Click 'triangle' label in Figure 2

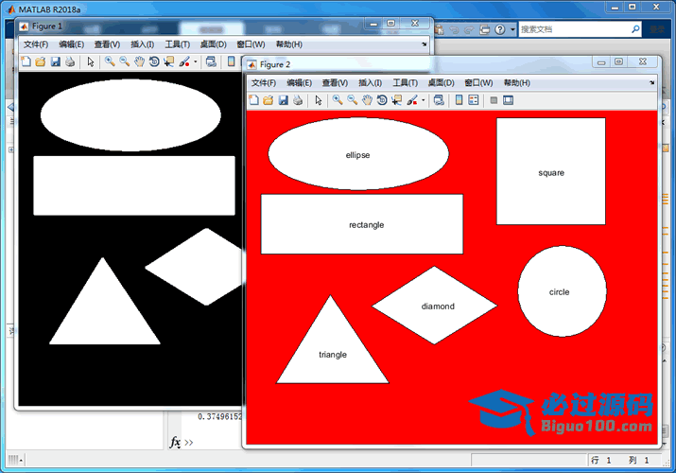coord(333,355)
